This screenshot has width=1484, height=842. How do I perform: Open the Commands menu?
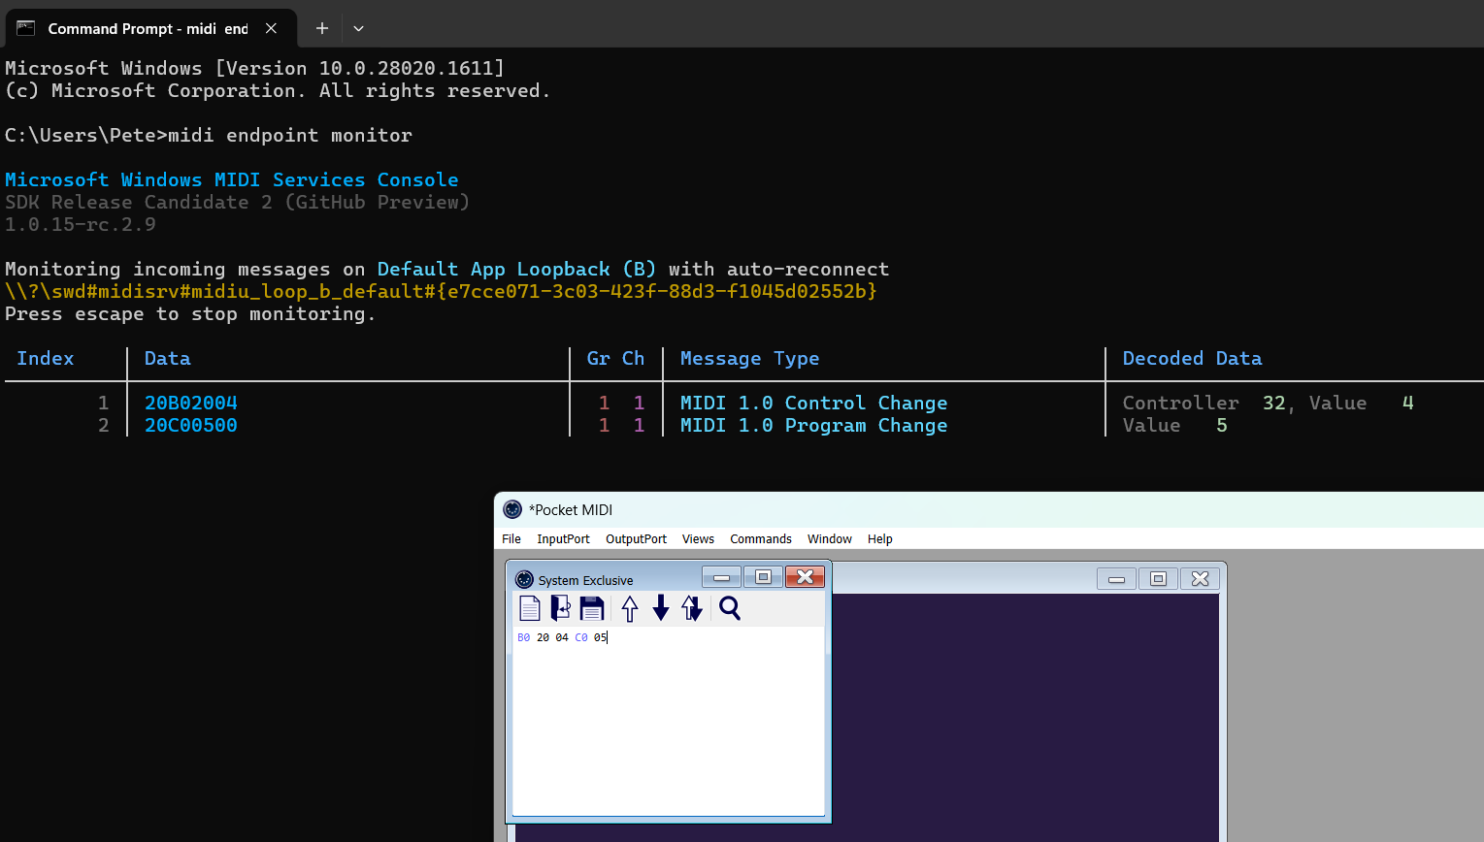tap(761, 538)
